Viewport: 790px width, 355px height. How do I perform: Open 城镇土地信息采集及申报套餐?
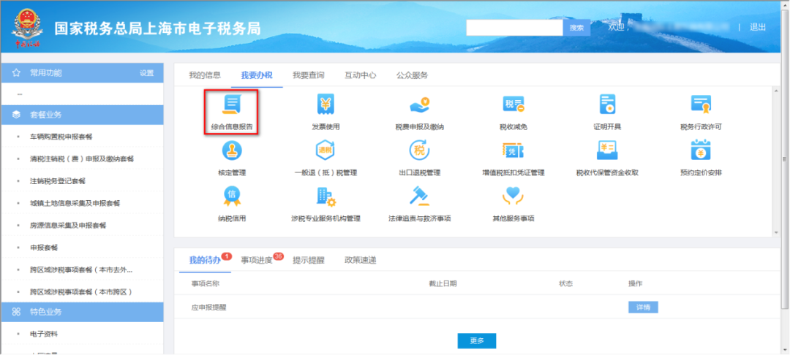75,203
